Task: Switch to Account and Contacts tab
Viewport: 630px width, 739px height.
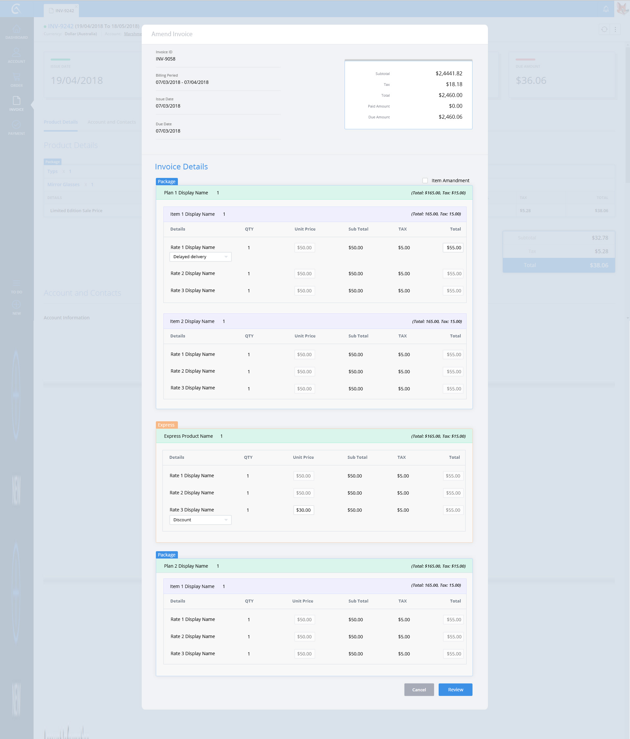Action: click(x=111, y=122)
